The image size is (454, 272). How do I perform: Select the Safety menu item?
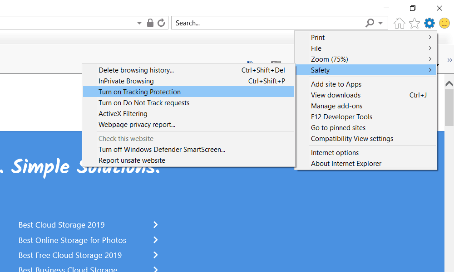click(x=366, y=70)
